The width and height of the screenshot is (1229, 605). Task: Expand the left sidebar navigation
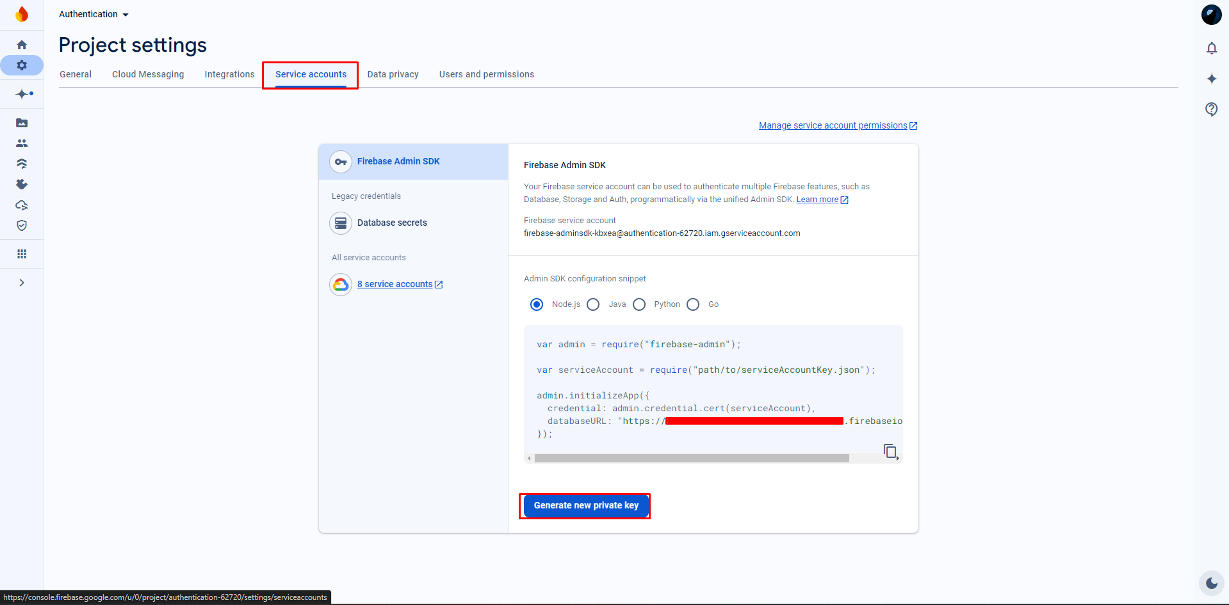(x=22, y=283)
